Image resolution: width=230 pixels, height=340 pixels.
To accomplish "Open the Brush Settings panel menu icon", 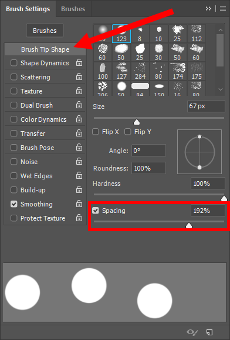I will (223, 9).
